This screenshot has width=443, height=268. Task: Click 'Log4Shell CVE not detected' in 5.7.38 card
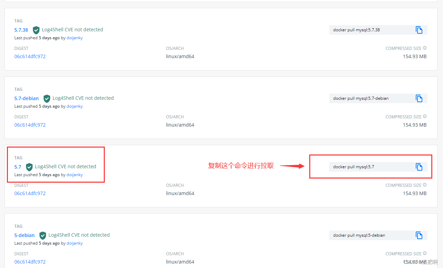pos(72,30)
